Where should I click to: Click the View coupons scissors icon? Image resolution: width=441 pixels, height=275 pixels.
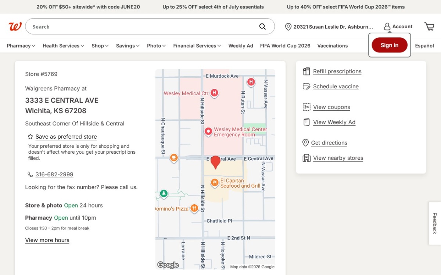pos(306,107)
